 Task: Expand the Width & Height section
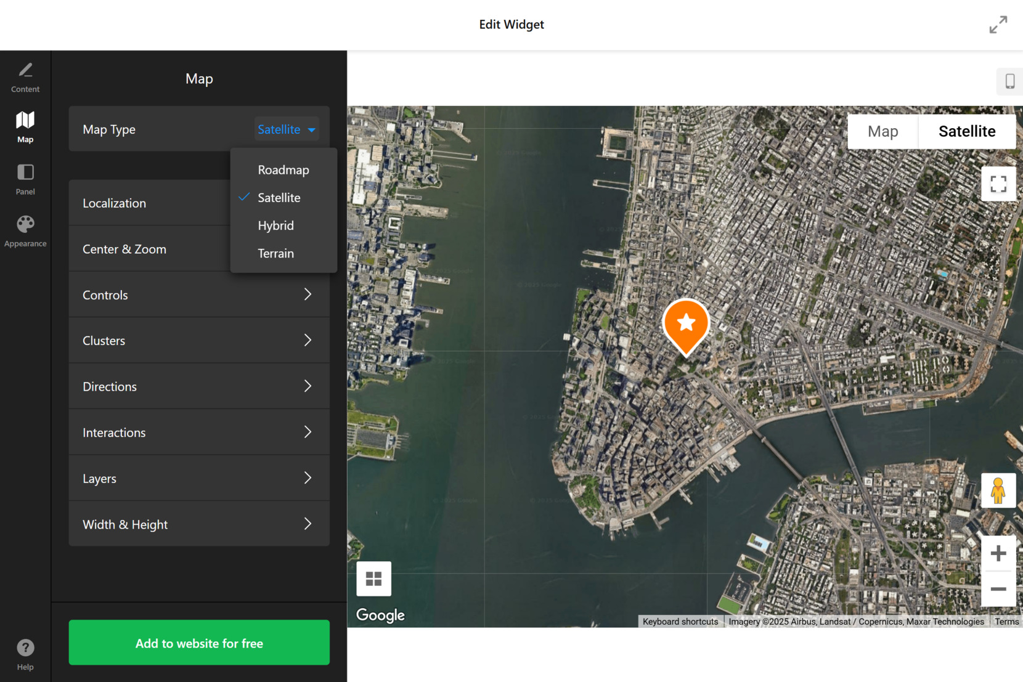coord(198,524)
